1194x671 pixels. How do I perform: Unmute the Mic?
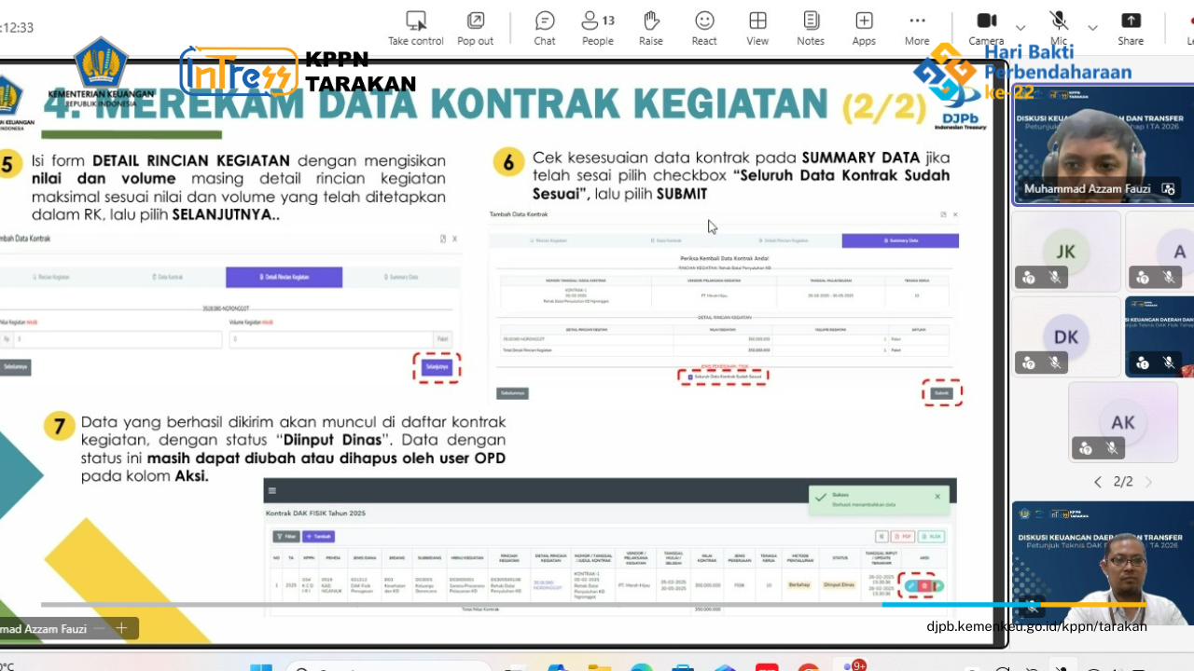click(1059, 27)
